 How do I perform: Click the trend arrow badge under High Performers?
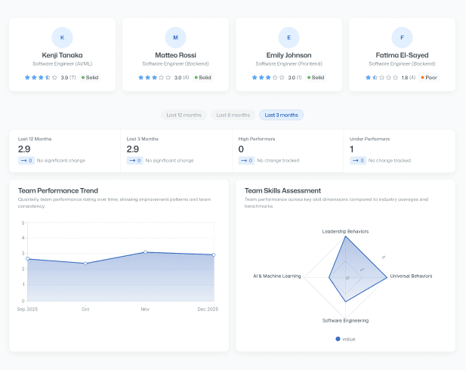click(245, 160)
